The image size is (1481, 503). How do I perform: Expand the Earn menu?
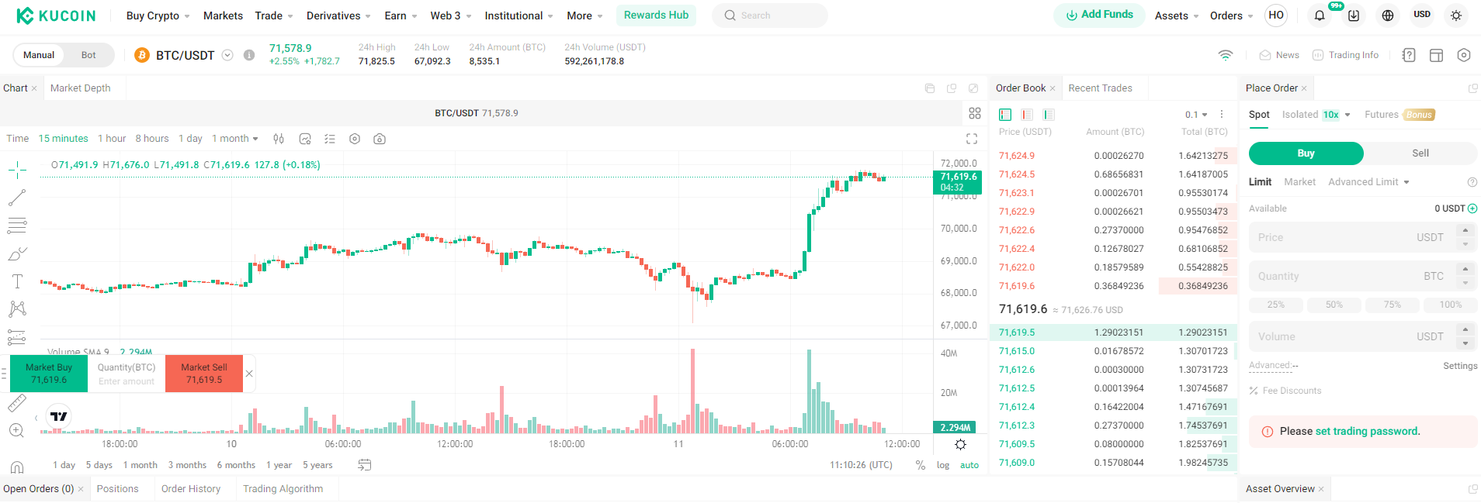point(401,16)
